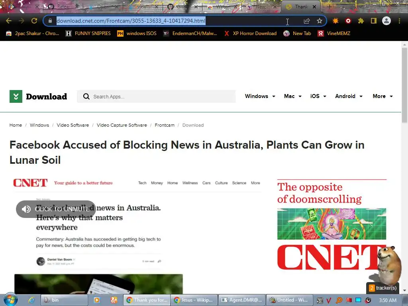
Task: Click the Download logo text
Action: pos(46,96)
